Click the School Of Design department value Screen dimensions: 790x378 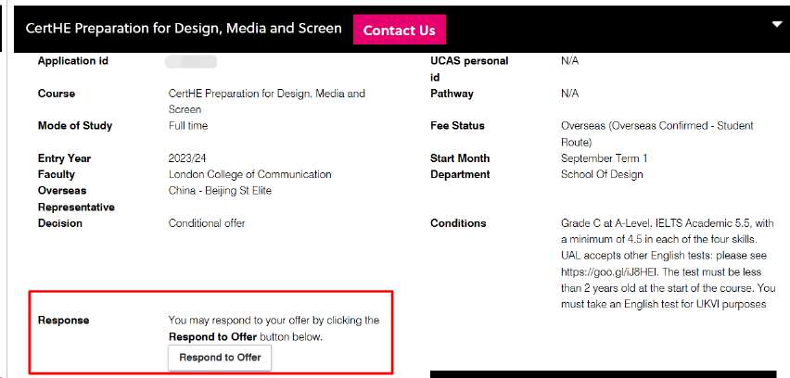(x=602, y=175)
